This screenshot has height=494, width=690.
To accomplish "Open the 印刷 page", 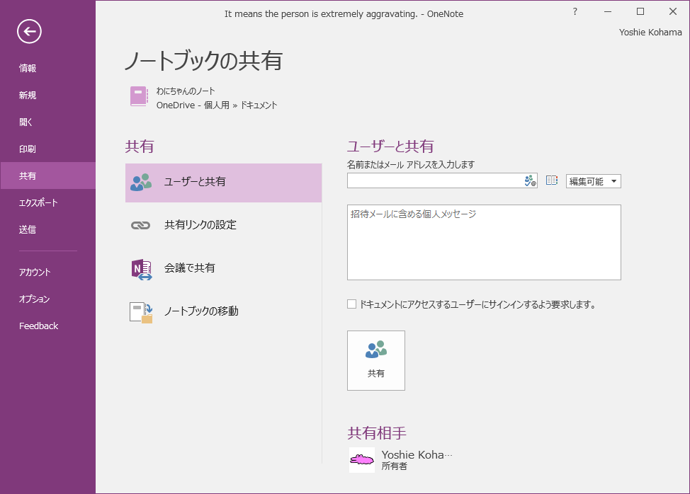I will (48, 149).
